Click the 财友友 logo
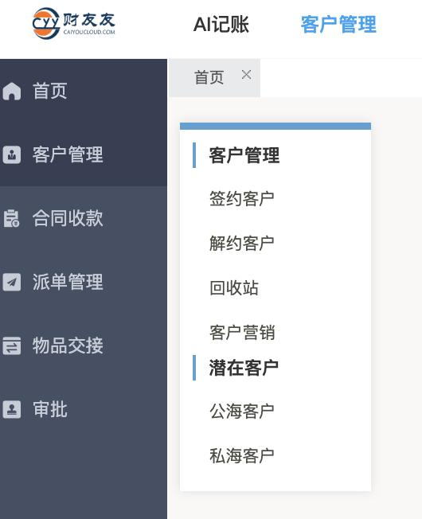Viewport: 422px width, 519px height. tap(74, 23)
